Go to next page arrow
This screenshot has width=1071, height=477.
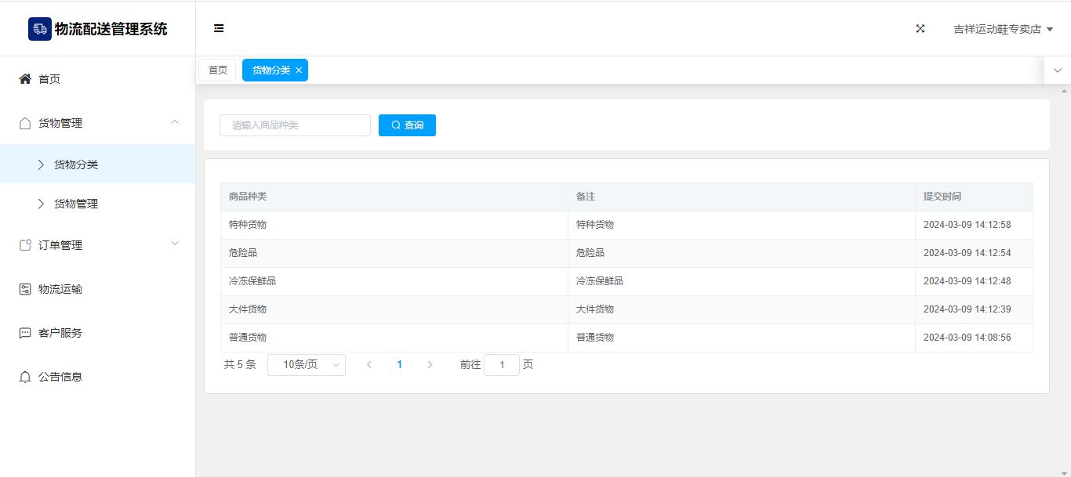pyautogui.click(x=430, y=365)
